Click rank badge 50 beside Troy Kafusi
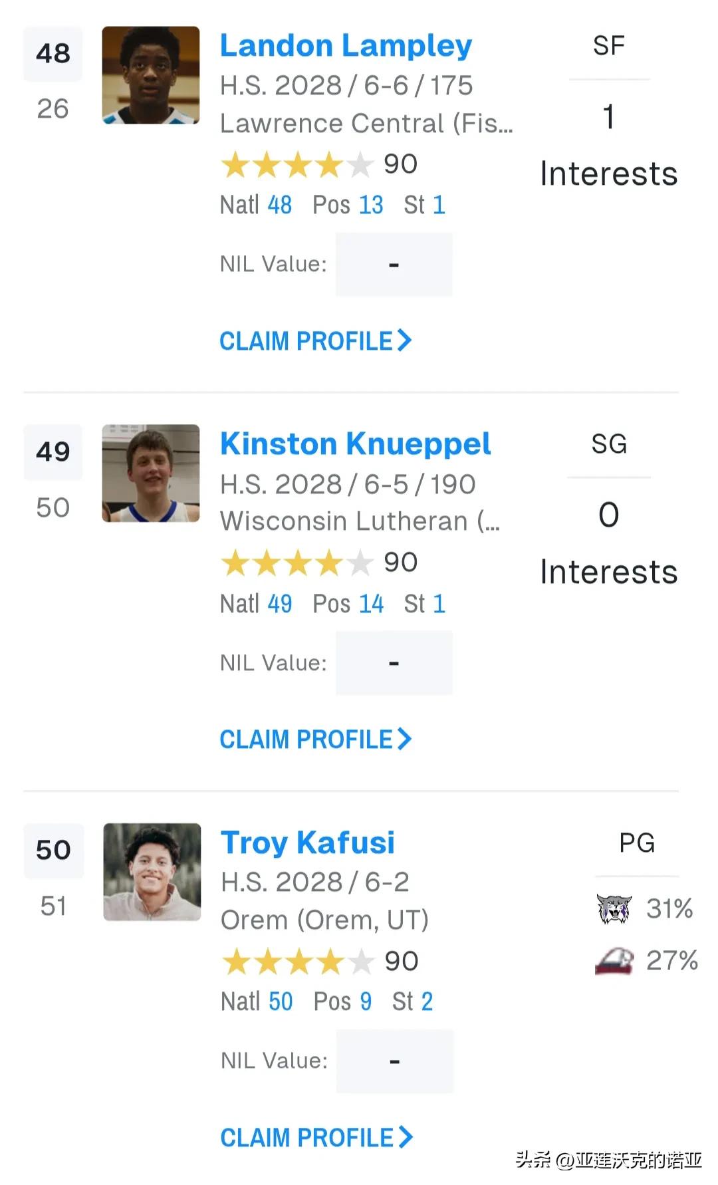 tap(54, 851)
